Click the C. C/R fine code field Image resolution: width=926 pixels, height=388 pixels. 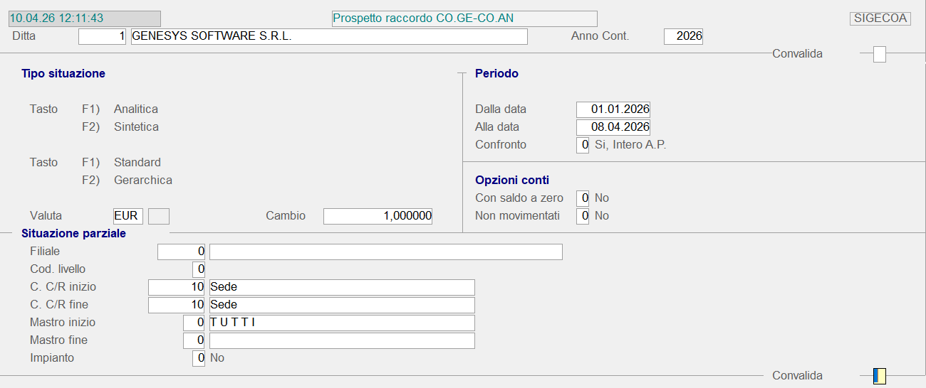tap(177, 305)
